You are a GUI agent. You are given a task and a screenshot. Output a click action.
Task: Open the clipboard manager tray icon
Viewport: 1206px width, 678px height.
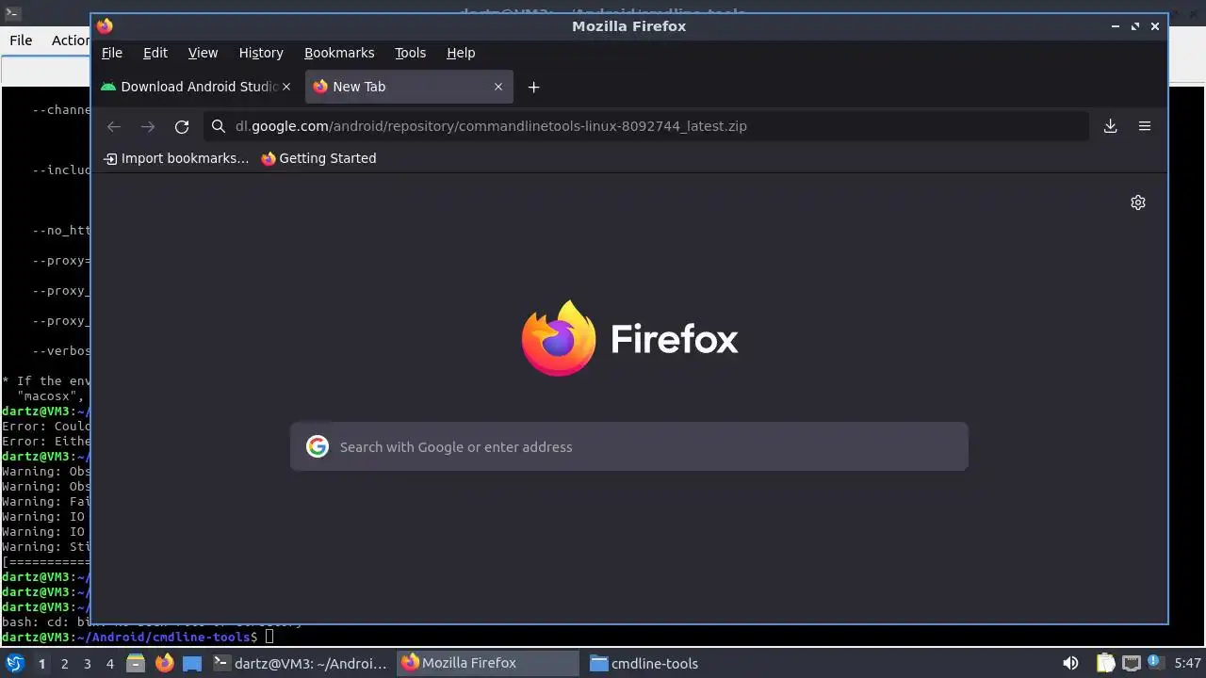click(x=1106, y=663)
